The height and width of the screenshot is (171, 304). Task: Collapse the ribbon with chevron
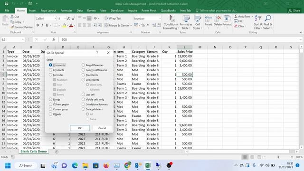click(301, 32)
